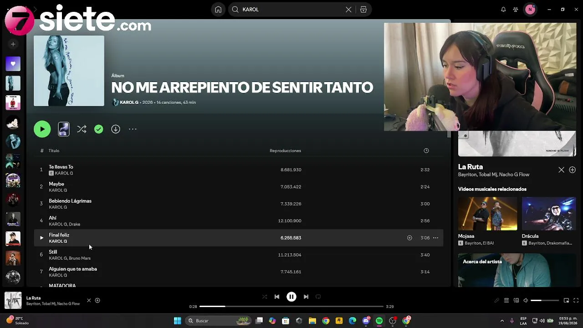Screen dimensions: 583x328
Task: Seek within the La Ruta progress bar
Action: coord(291,307)
